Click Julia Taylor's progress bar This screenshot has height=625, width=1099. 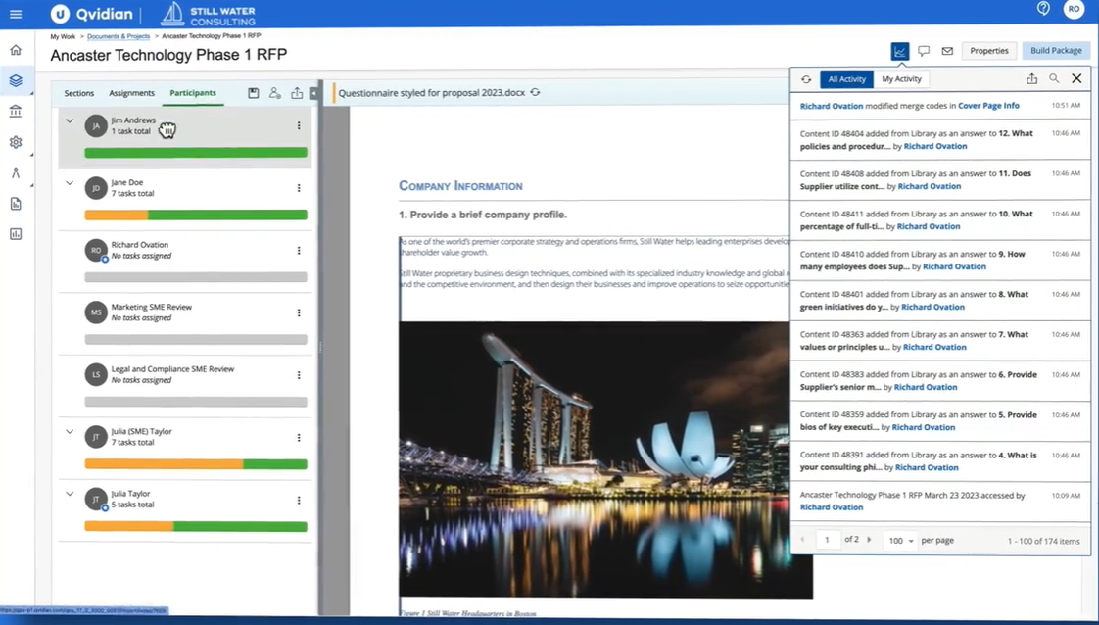click(195, 526)
